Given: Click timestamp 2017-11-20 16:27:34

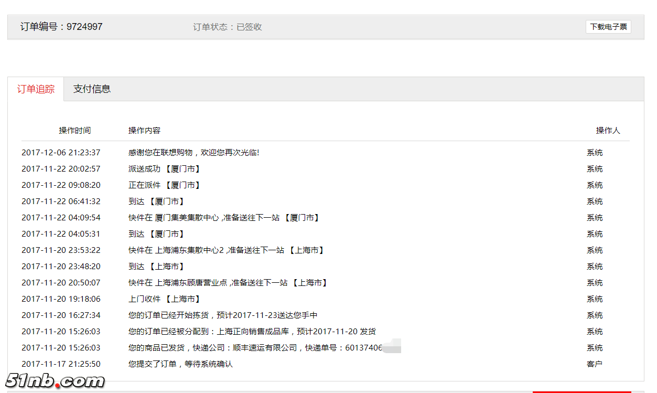Looking at the screenshot, I should [61, 315].
